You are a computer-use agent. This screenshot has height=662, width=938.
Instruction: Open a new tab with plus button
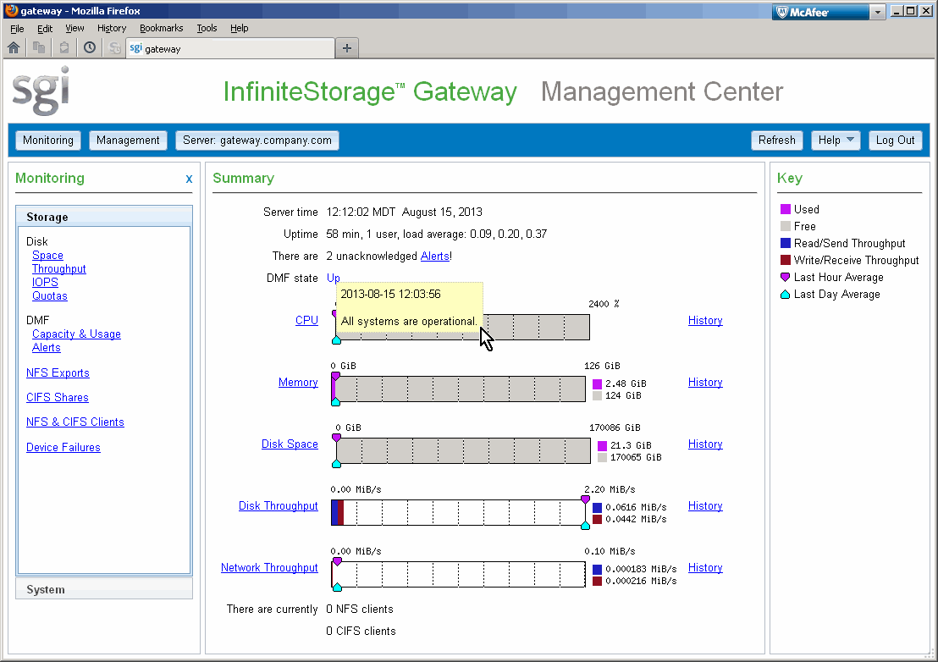click(x=347, y=48)
